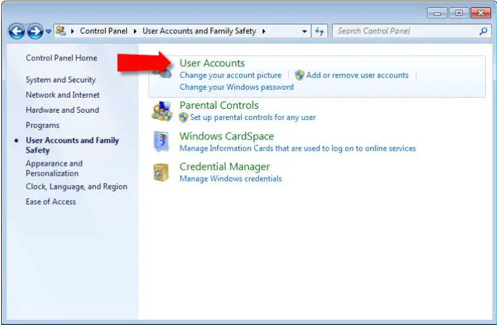
Task: Go to System and Security
Action: [60, 80]
